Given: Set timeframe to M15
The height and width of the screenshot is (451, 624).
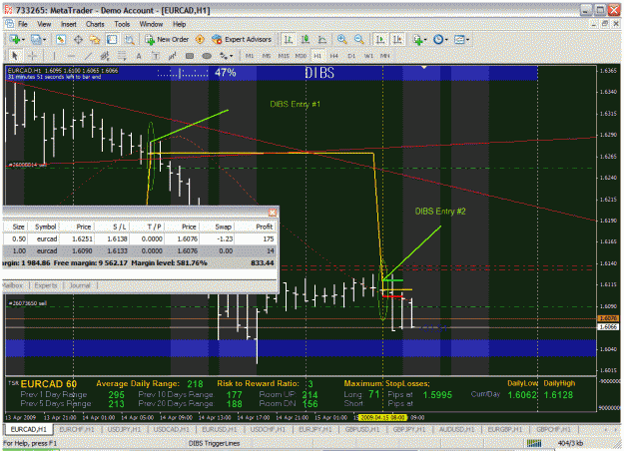Looking at the screenshot, I should click(284, 56).
